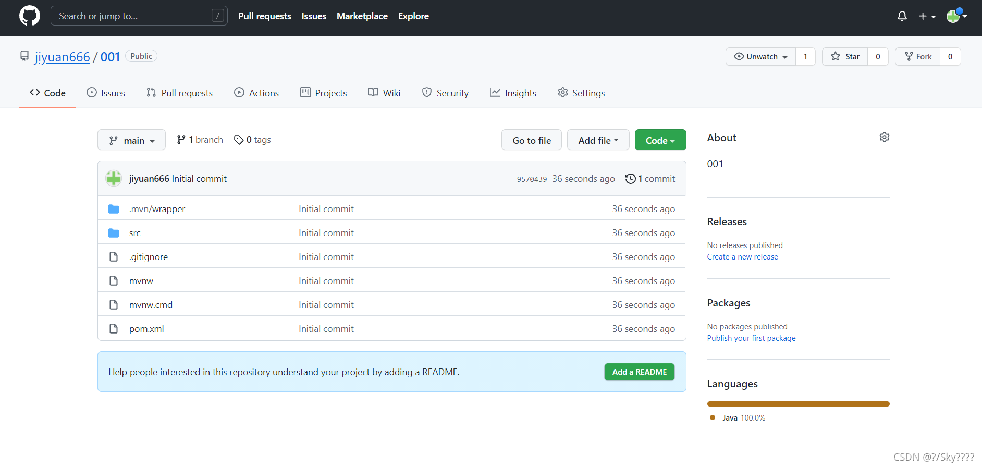Click the mvnw.cmd file icon

pyautogui.click(x=114, y=304)
